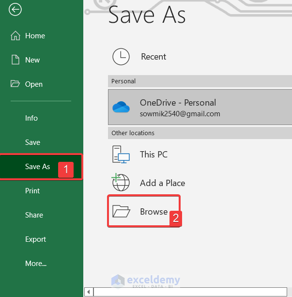
Task: Click the This PC computer icon
Action: pyautogui.click(x=121, y=155)
